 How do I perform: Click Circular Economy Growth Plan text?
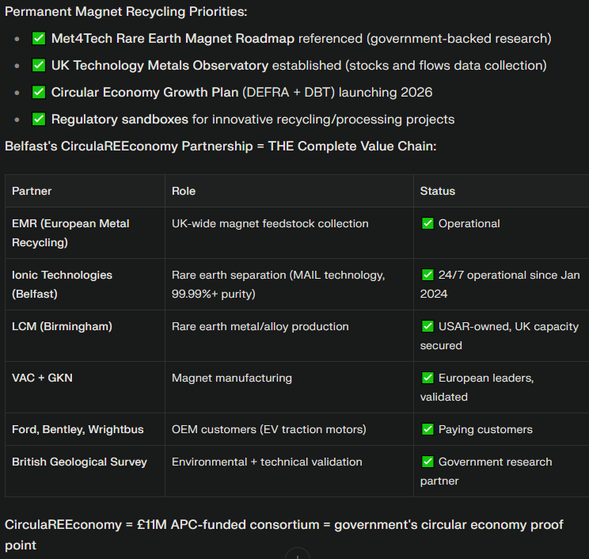tap(145, 93)
